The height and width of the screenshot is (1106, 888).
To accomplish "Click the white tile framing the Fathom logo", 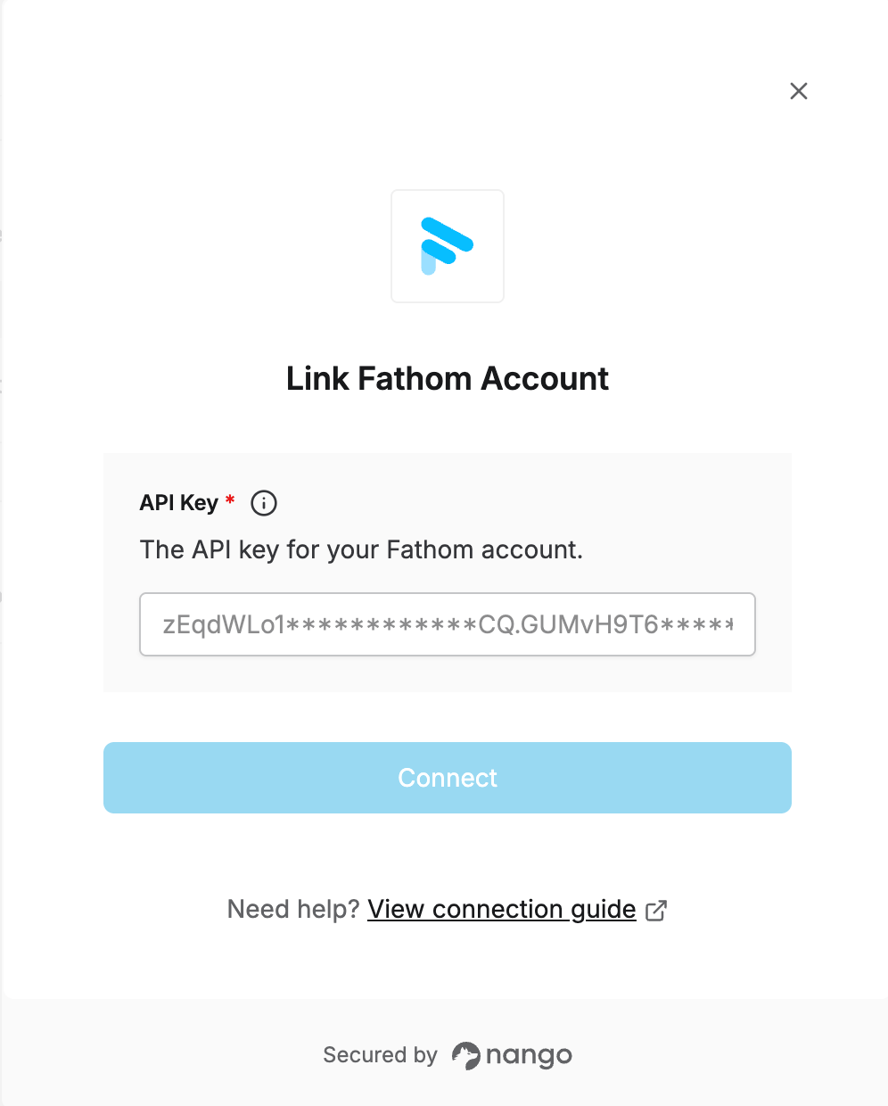I will coord(448,246).
